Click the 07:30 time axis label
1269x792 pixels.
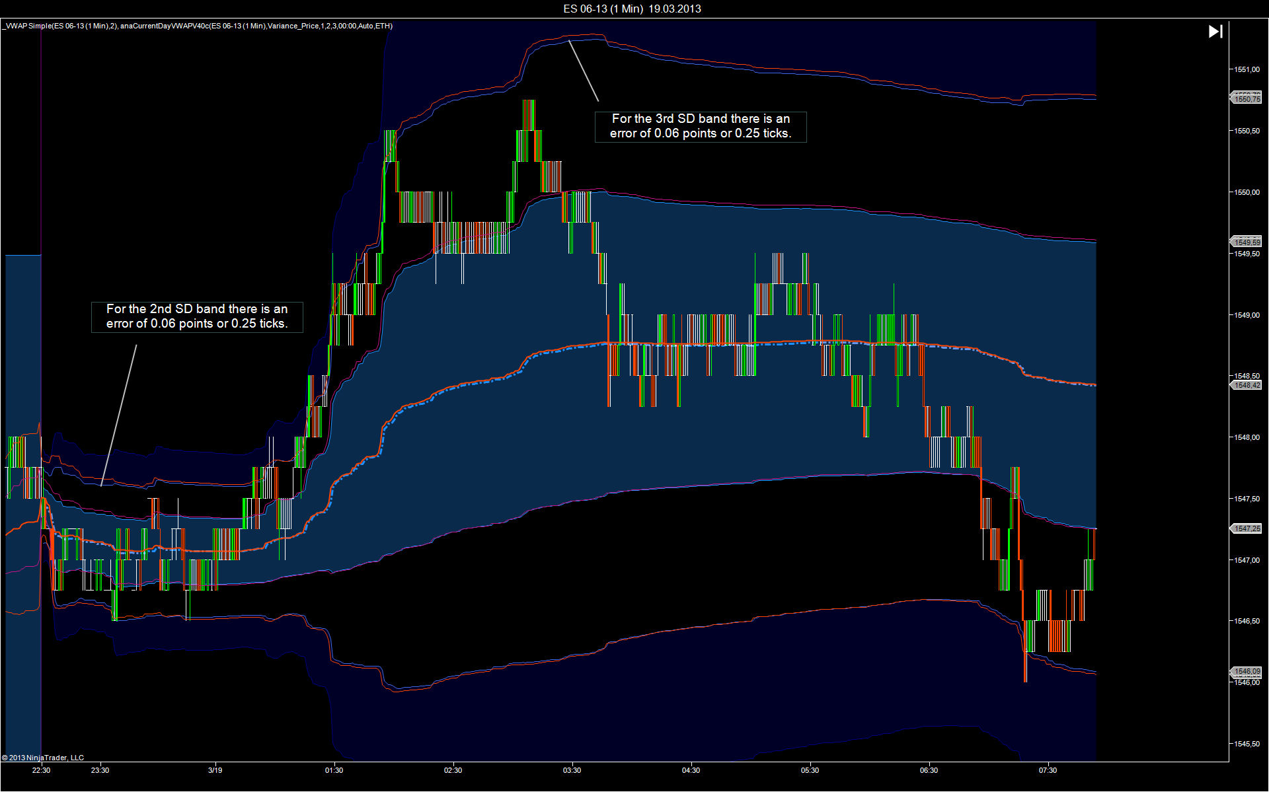pos(1048,770)
